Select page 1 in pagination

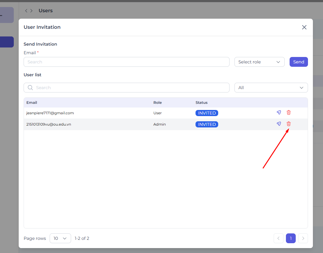[291, 238]
